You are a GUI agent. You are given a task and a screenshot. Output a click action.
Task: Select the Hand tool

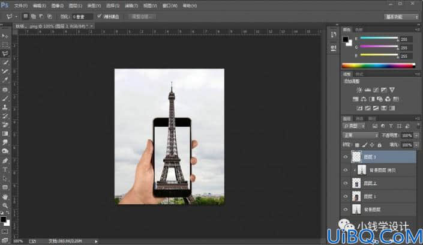tap(5, 196)
